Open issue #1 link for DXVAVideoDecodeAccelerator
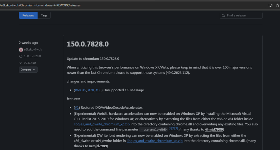 point(77,108)
